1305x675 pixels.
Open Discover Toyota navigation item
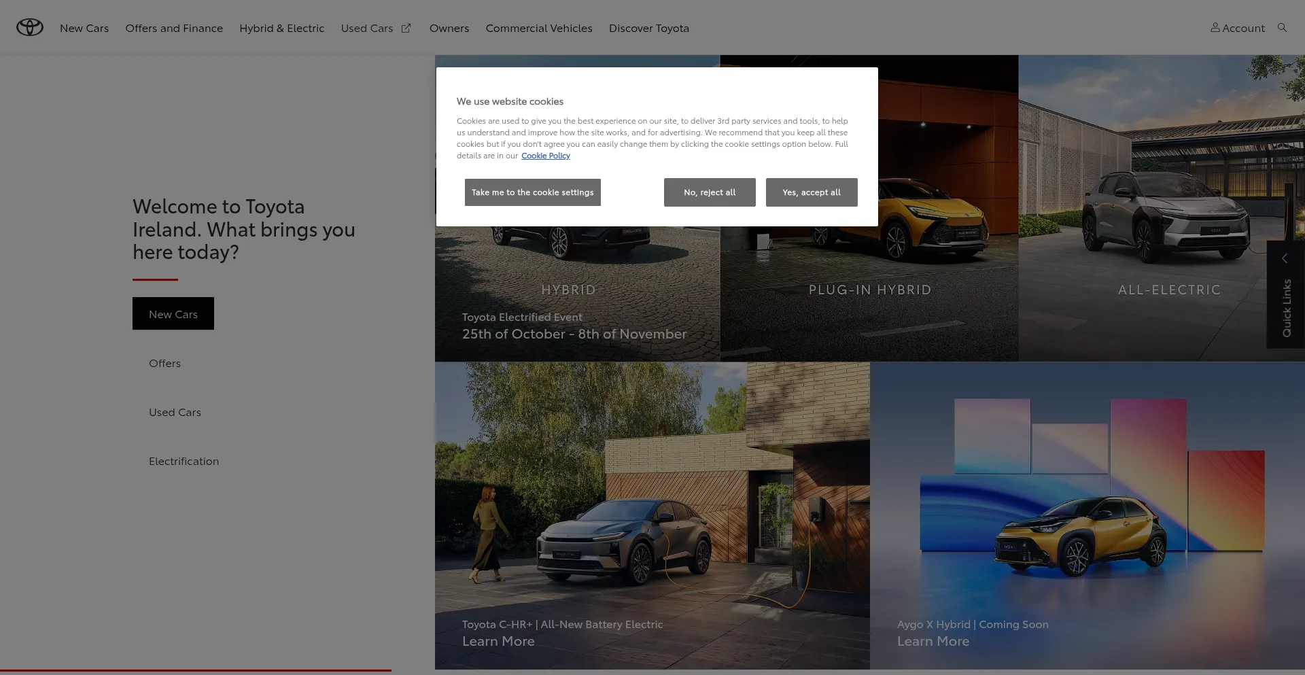click(648, 29)
